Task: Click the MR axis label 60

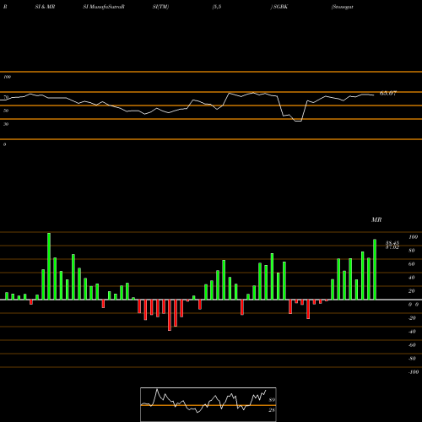Action: [x=412, y=264]
